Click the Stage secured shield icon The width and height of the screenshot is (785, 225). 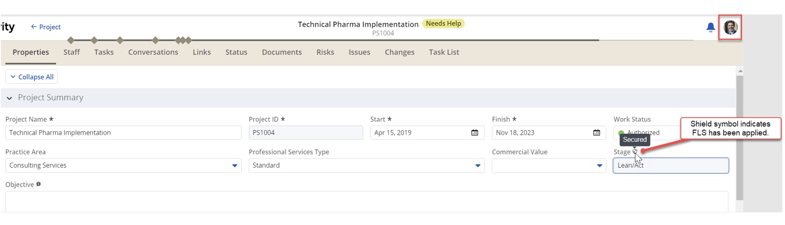tap(635, 152)
